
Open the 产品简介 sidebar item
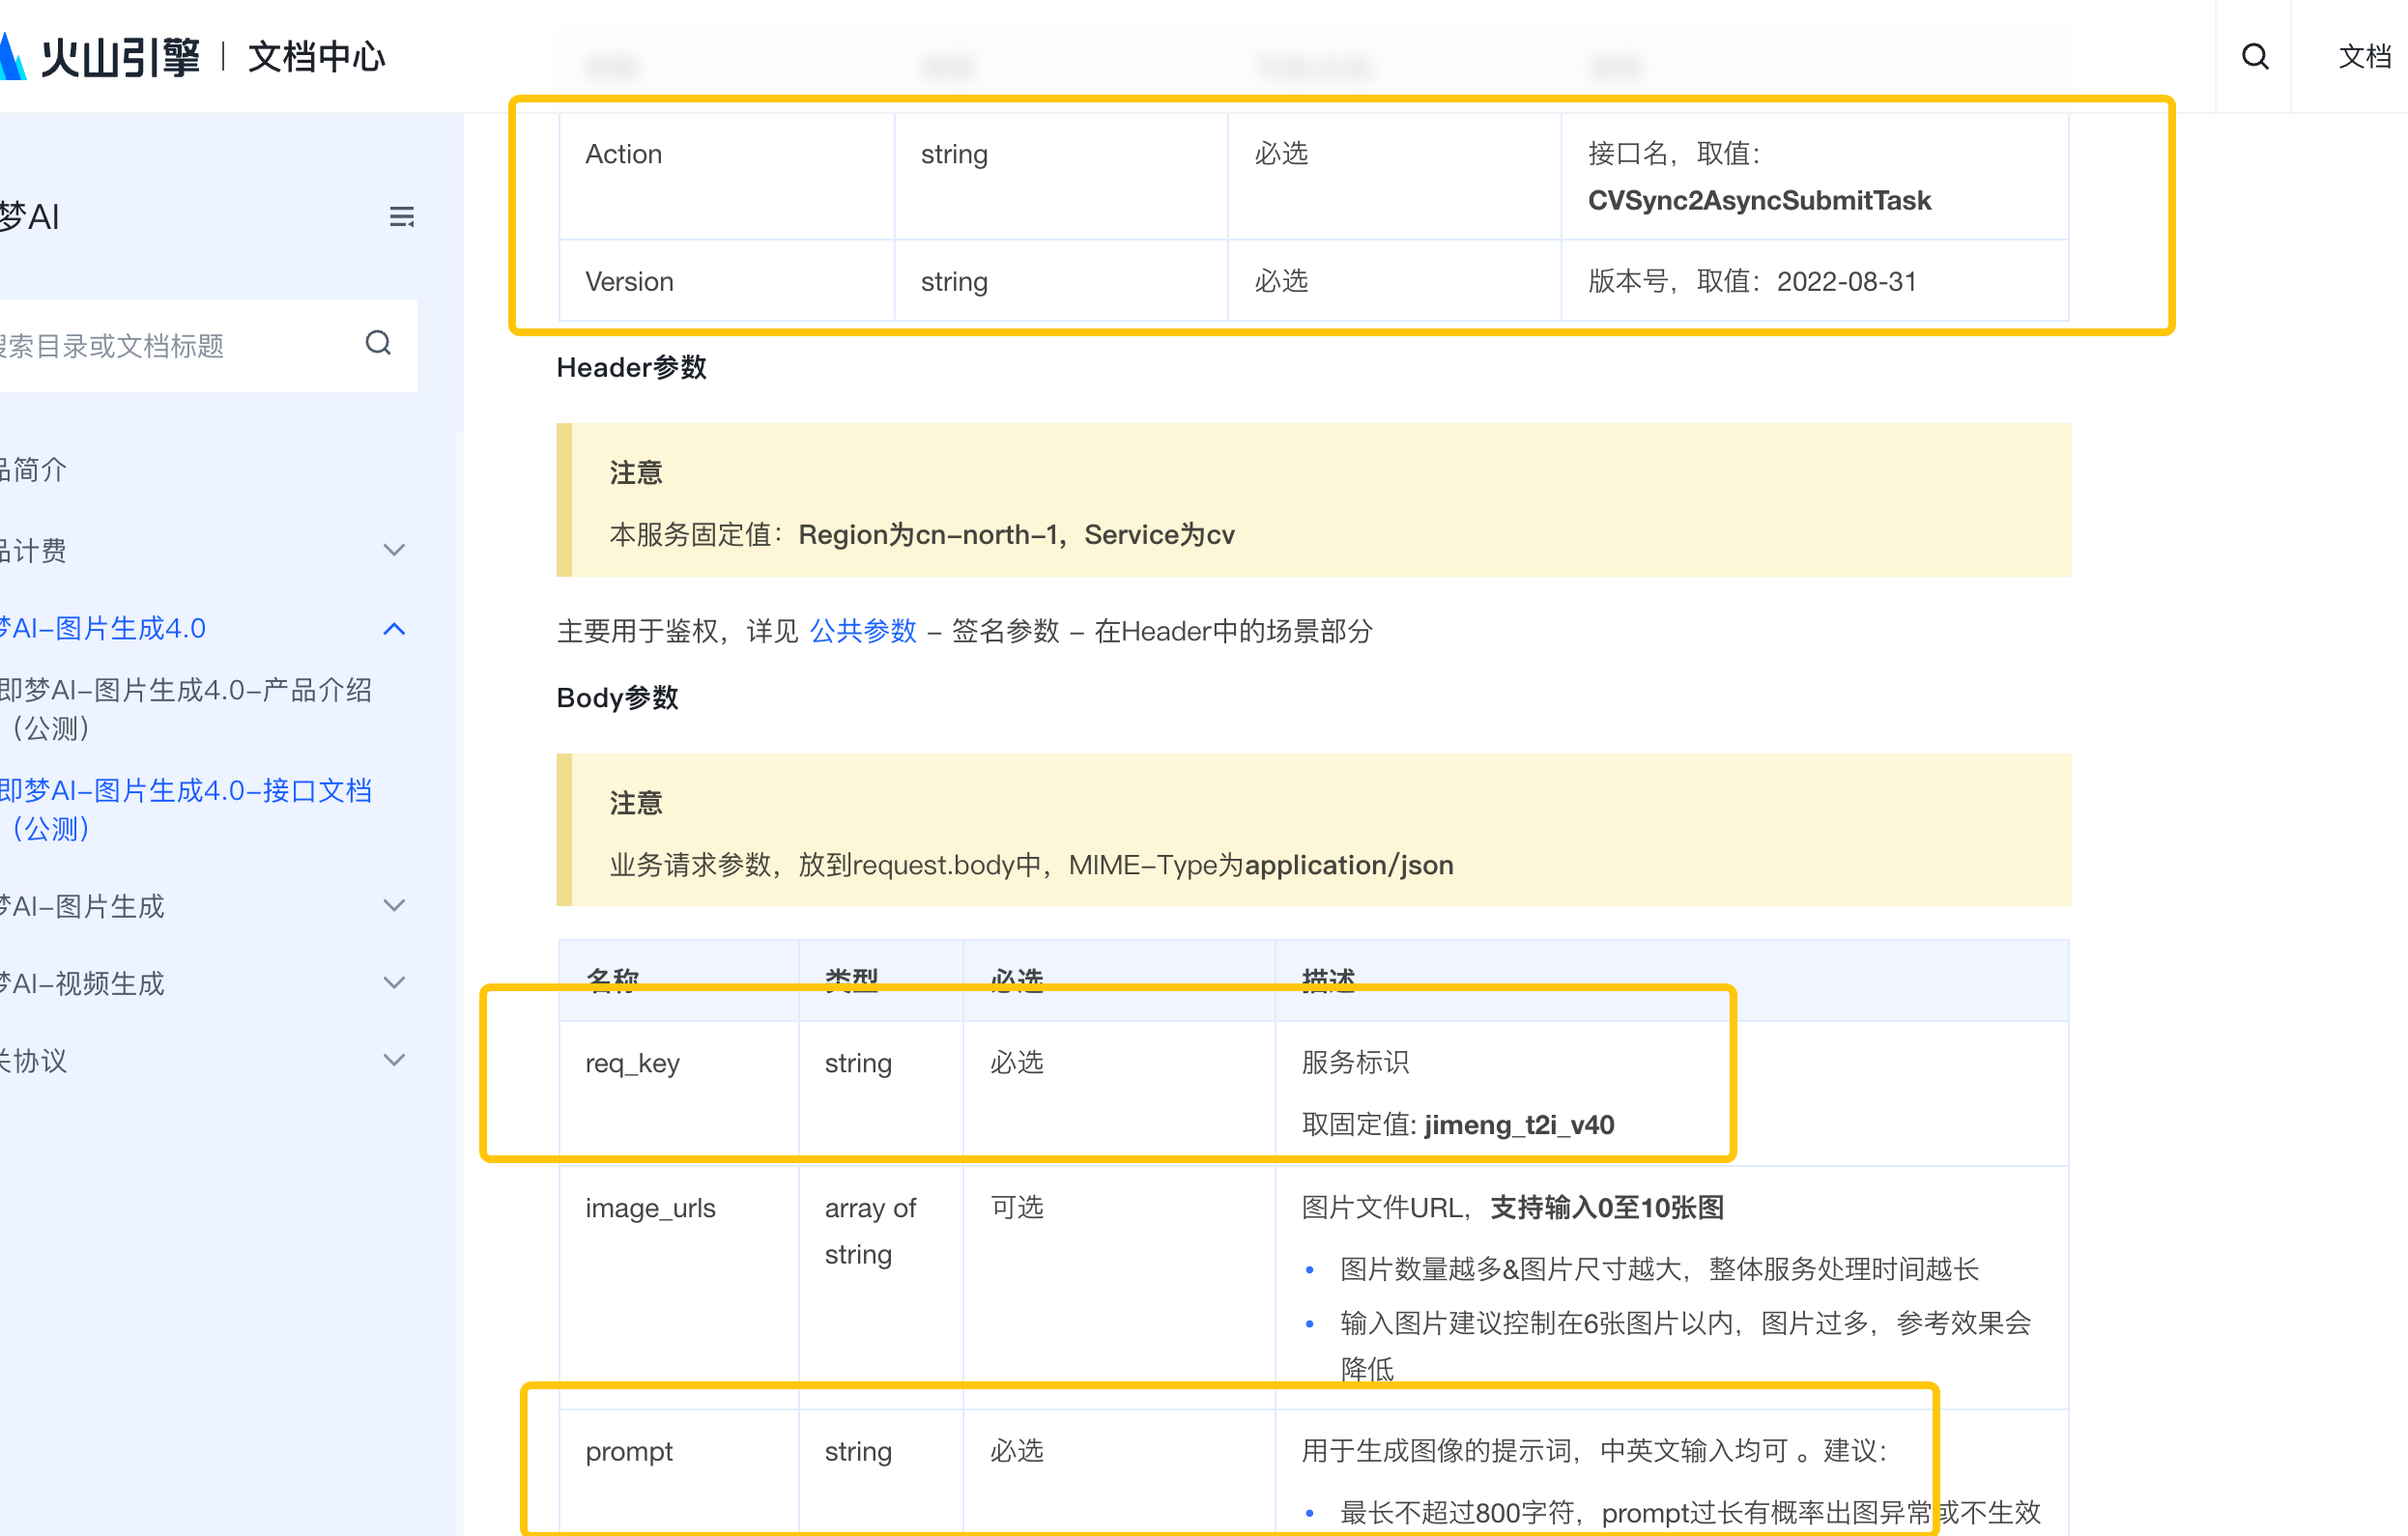(x=35, y=470)
